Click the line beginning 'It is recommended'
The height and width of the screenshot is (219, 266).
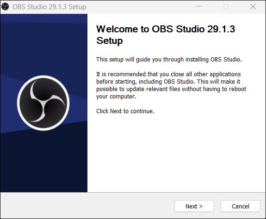[168, 74]
